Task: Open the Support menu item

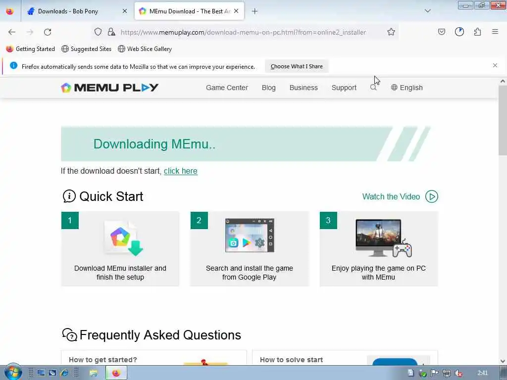Action: click(x=344, y=88)
